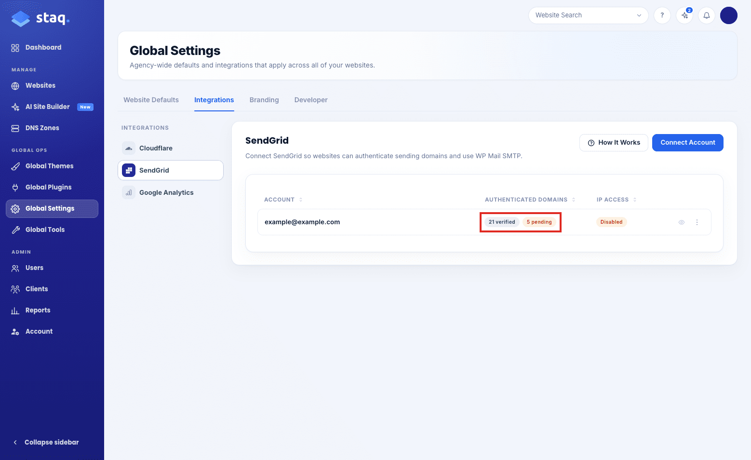This screenshot has width=751, height=460.
Task: Switch to Website Defaults tab
Action: (x=151, y=100)
